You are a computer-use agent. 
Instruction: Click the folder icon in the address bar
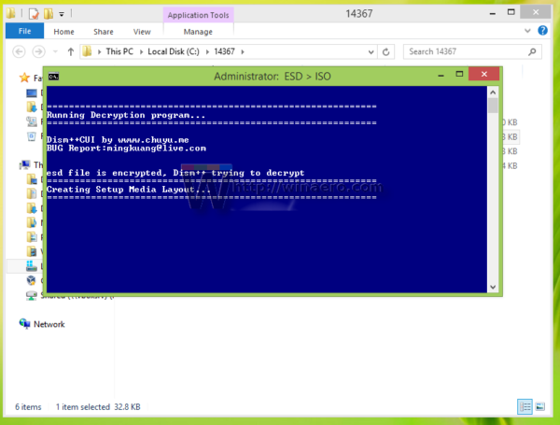tap(87, 51)
